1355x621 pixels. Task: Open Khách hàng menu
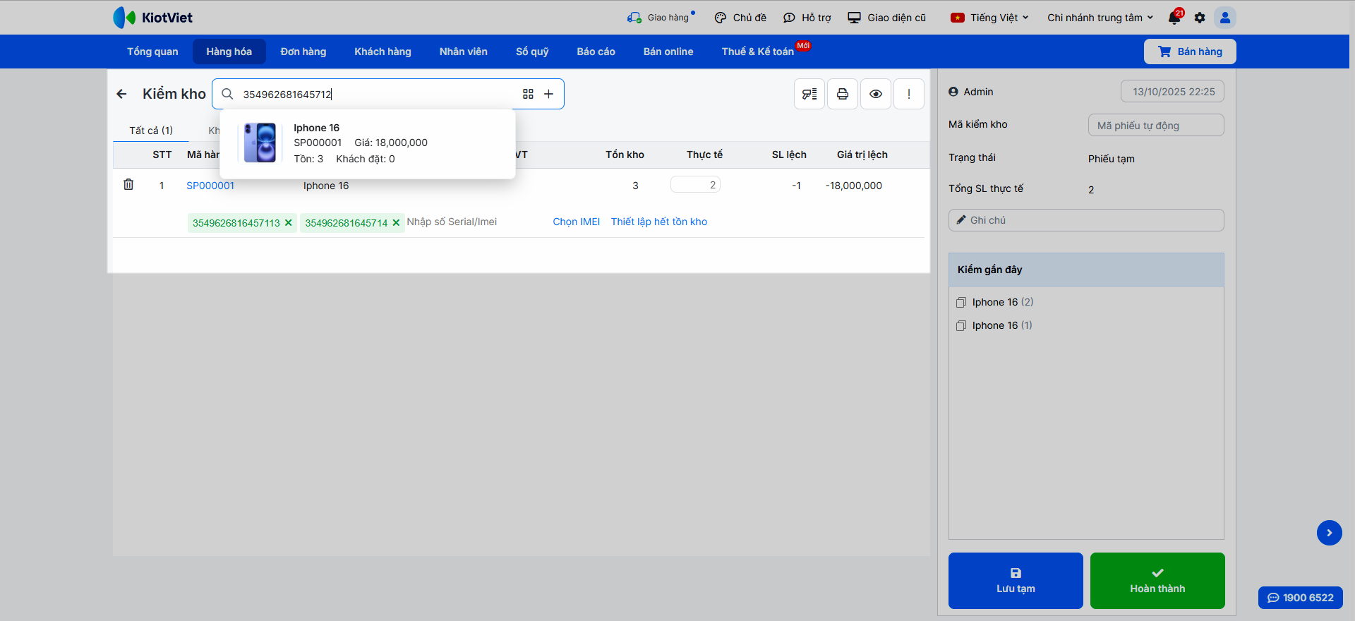point(383,52)
